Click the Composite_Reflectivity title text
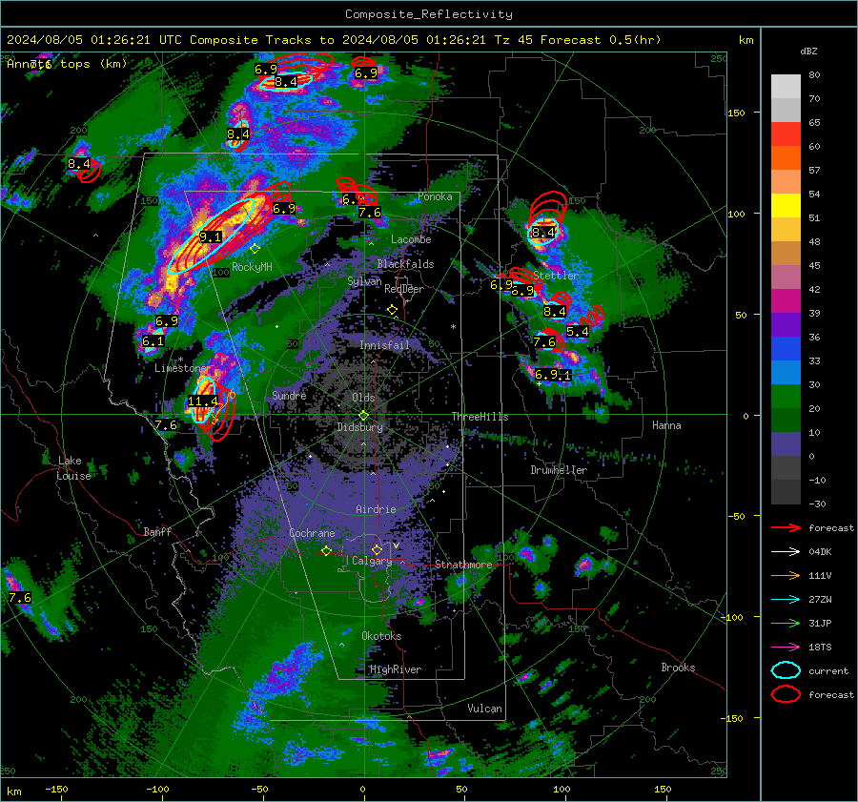Viewport: 858px width, 802px height. point(429,14)
